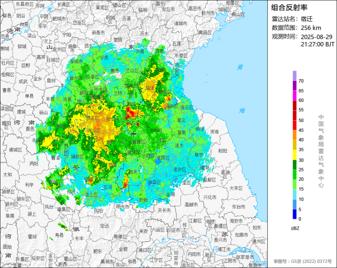Click the 淮上区 map label
The width and height of the screenshot is (337, 268).
[92, 195]
